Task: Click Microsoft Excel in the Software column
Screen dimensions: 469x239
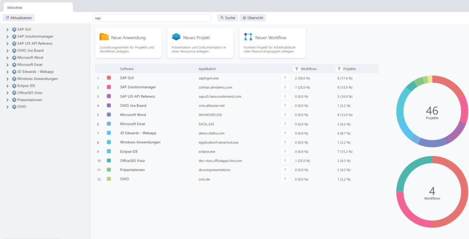Action: pyautogui.click(x=132, y=123)
